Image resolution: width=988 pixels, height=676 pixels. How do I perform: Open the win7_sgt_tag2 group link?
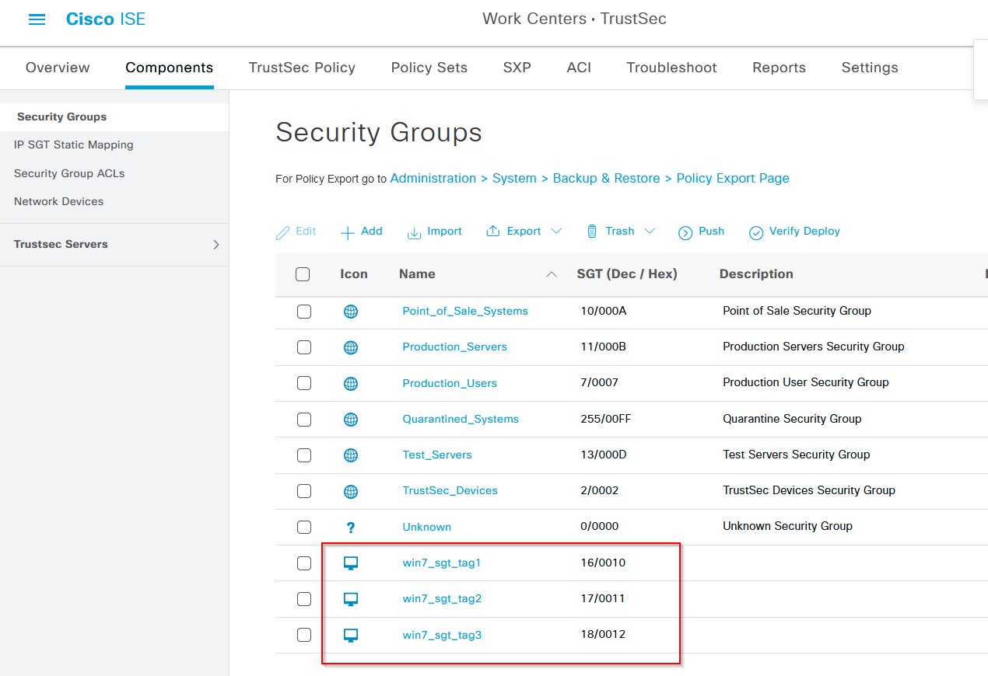(442, 598)
